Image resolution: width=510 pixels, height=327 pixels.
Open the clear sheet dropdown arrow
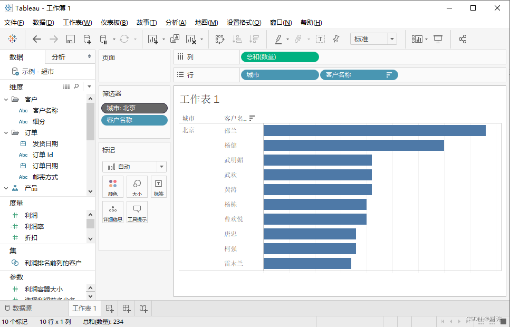pyautogui.click(x=201, y=40)
